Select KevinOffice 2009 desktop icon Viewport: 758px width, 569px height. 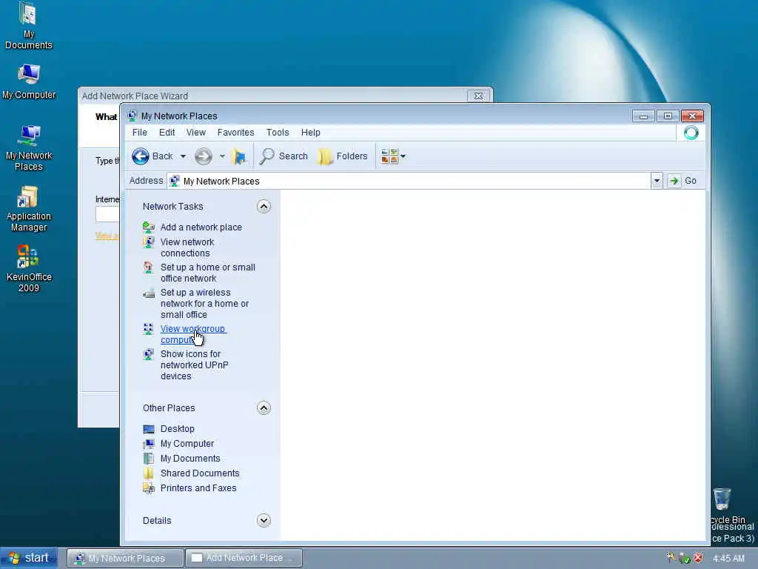point(29,269)
